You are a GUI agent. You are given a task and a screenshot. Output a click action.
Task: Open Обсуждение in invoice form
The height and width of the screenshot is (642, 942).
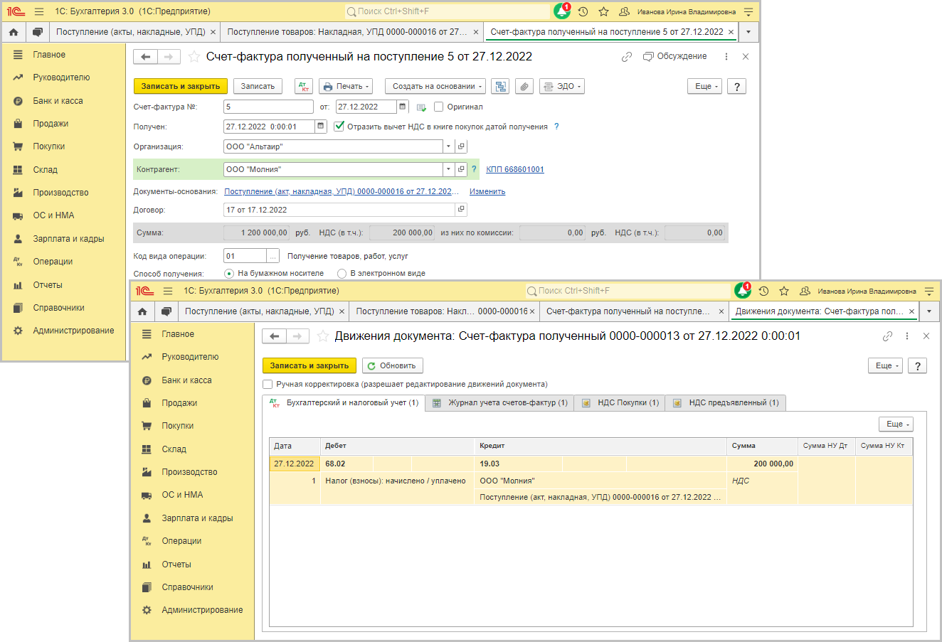675,56
